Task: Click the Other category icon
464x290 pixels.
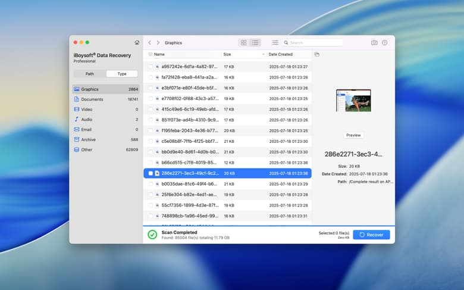Action: 77,149
